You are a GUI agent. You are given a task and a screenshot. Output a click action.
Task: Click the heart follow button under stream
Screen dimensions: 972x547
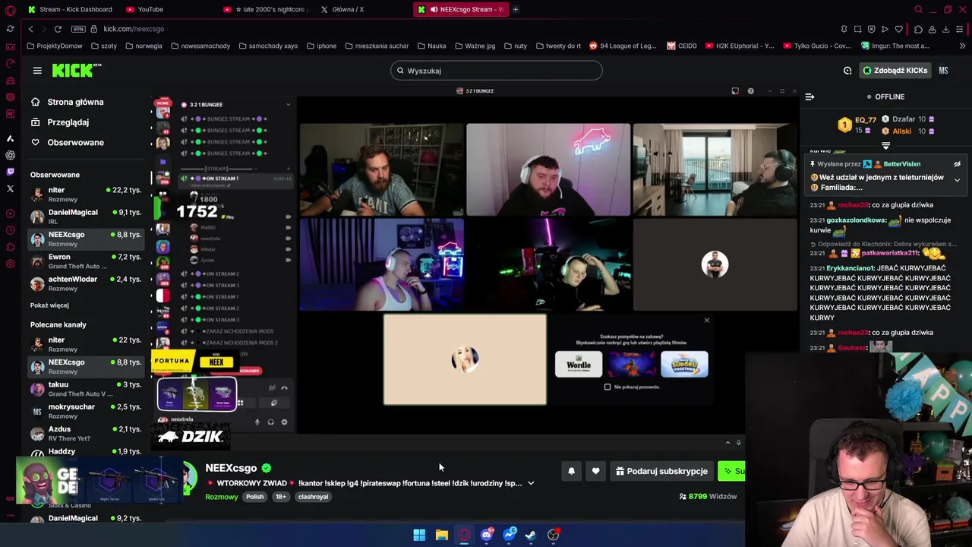(x=595, y=471)
